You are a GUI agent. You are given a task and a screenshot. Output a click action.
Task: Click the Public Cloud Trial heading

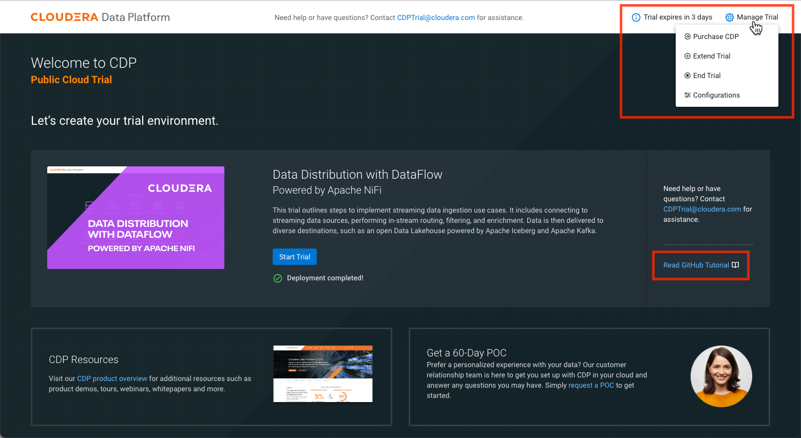71,80
